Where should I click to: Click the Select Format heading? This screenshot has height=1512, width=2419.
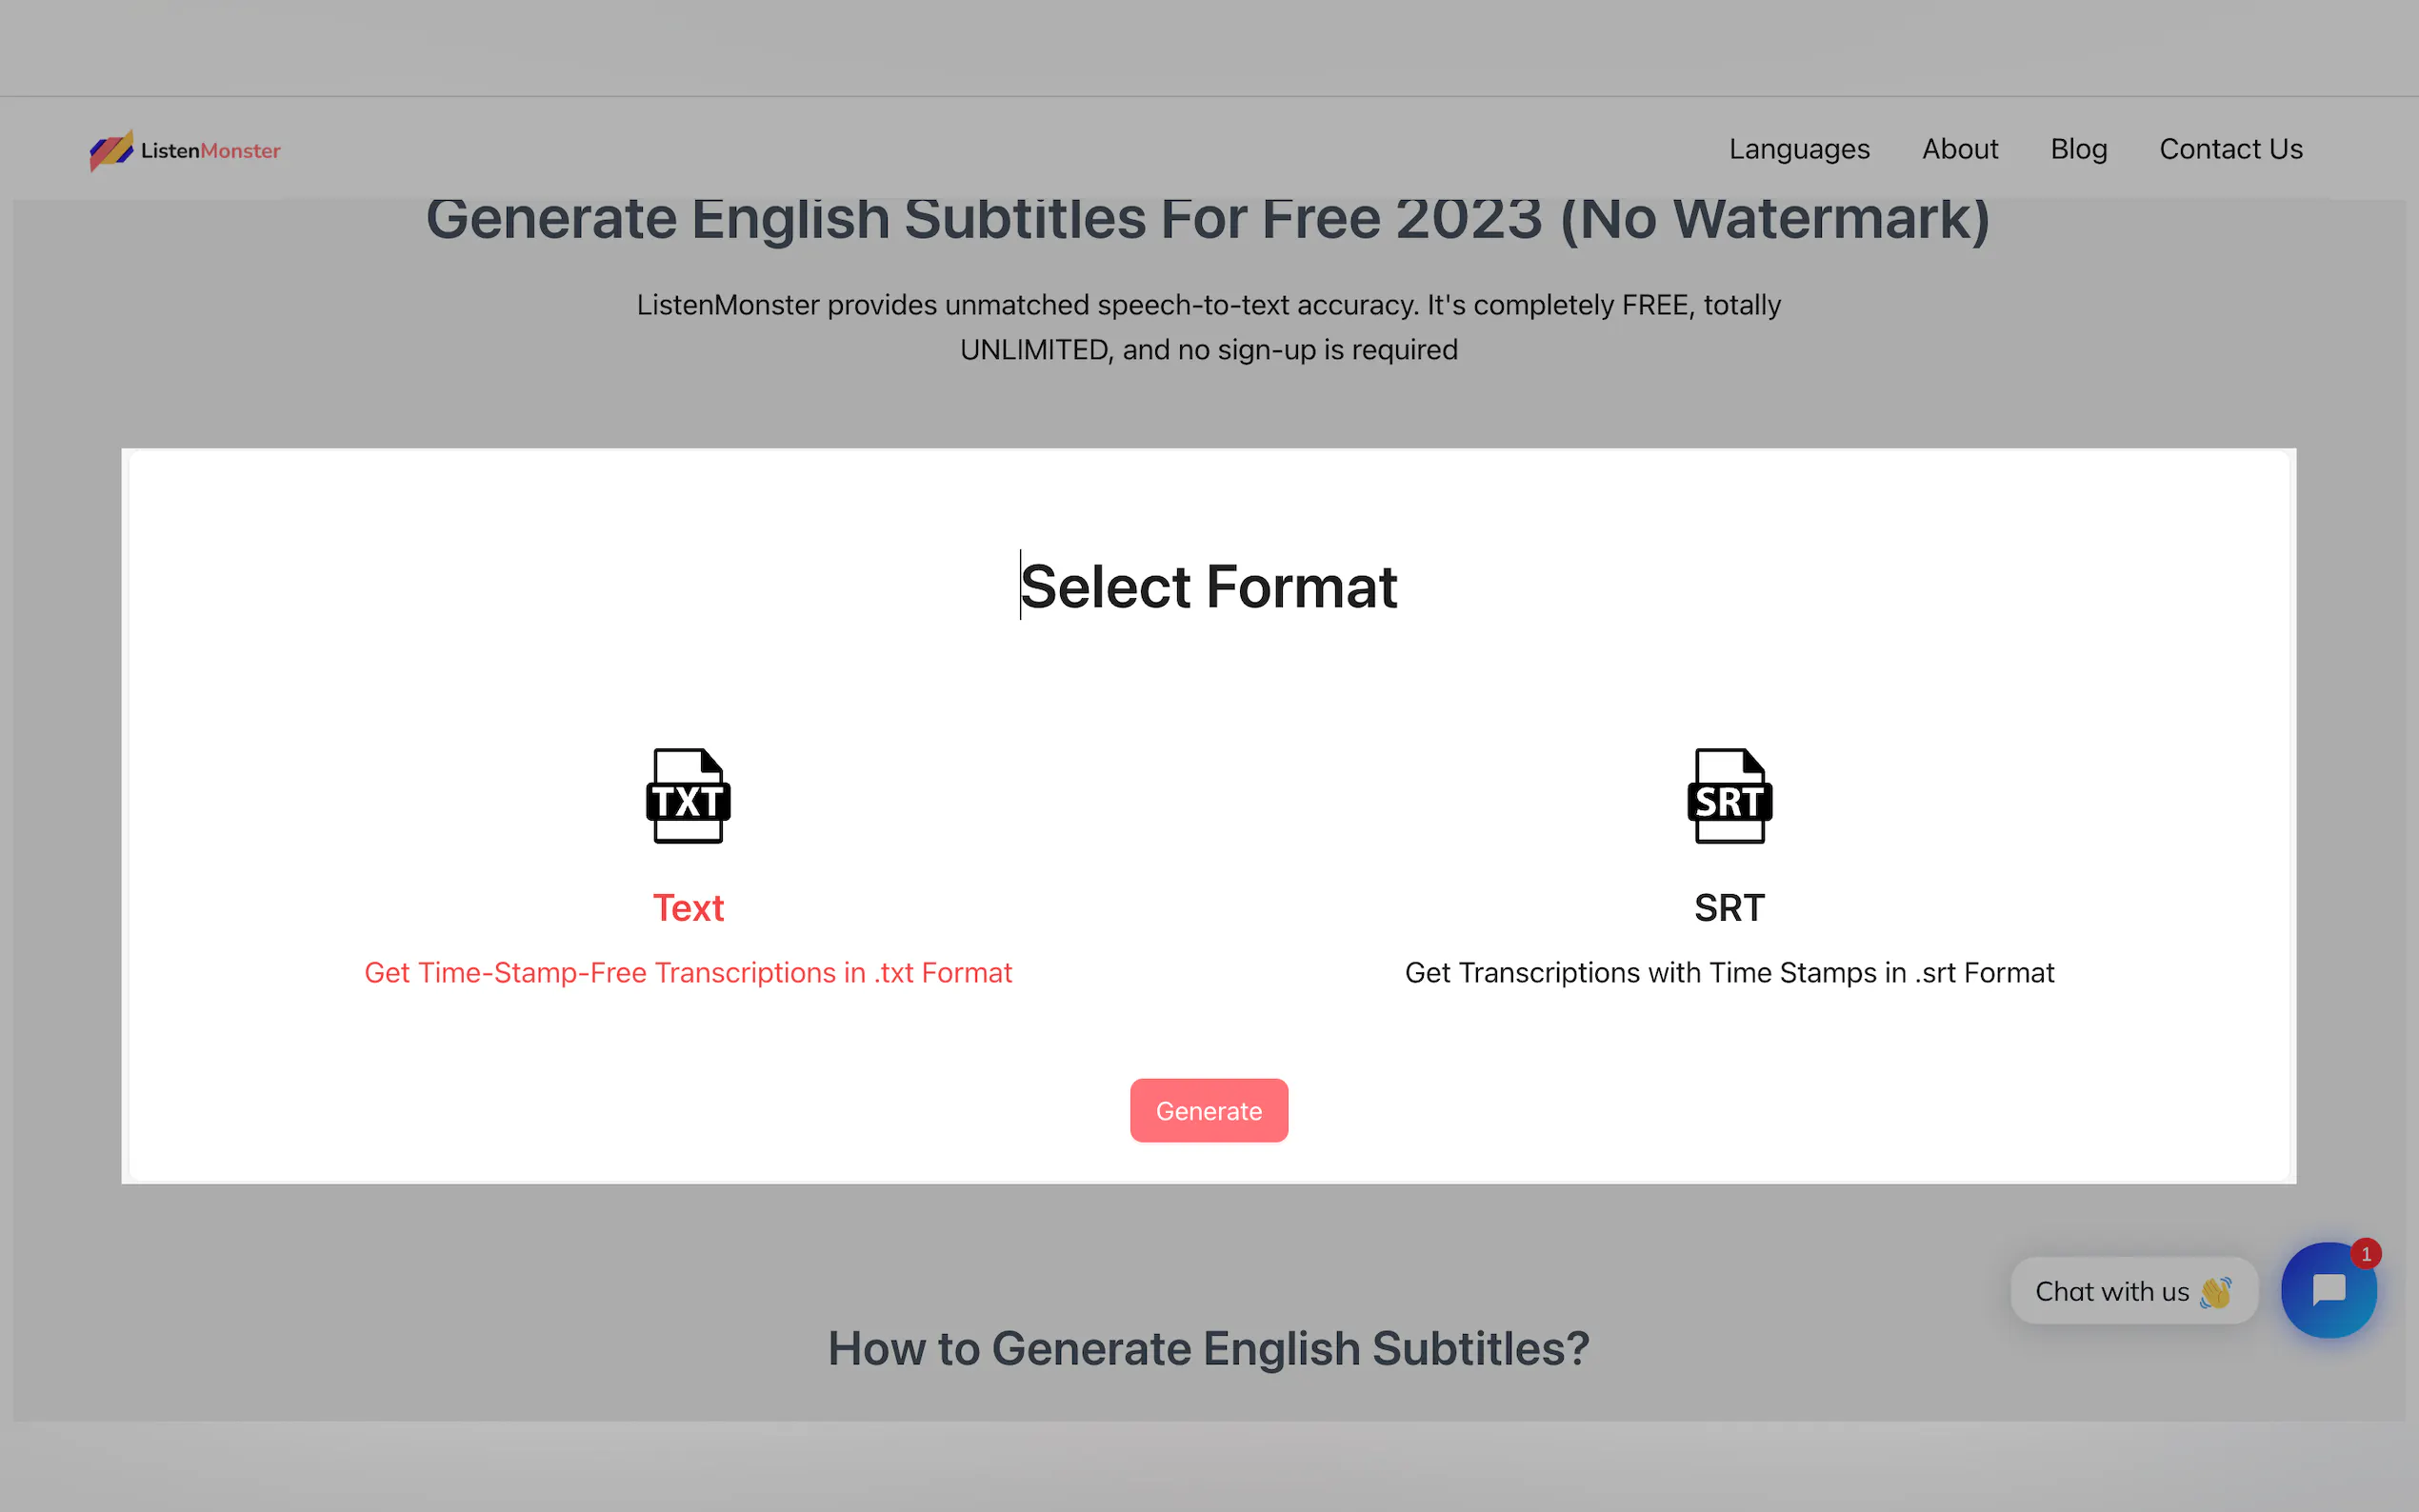(1208, 586)
